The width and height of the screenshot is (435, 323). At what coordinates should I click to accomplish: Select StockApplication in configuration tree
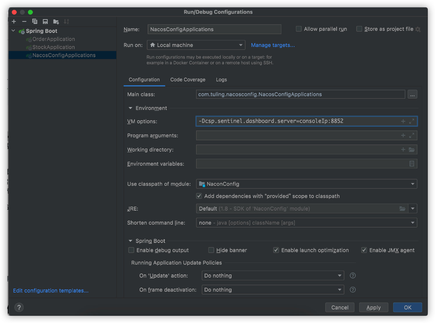pos(54,47)
